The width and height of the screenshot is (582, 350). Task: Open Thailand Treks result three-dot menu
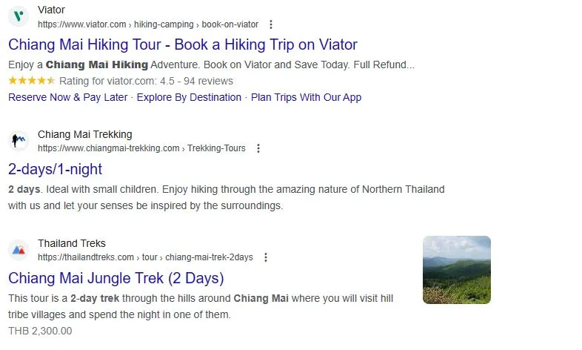click(x=265, y=257)
